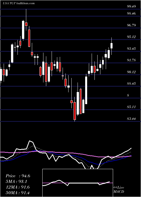Click the tall white candle peaking near 97.8

[x=23, y=30]
